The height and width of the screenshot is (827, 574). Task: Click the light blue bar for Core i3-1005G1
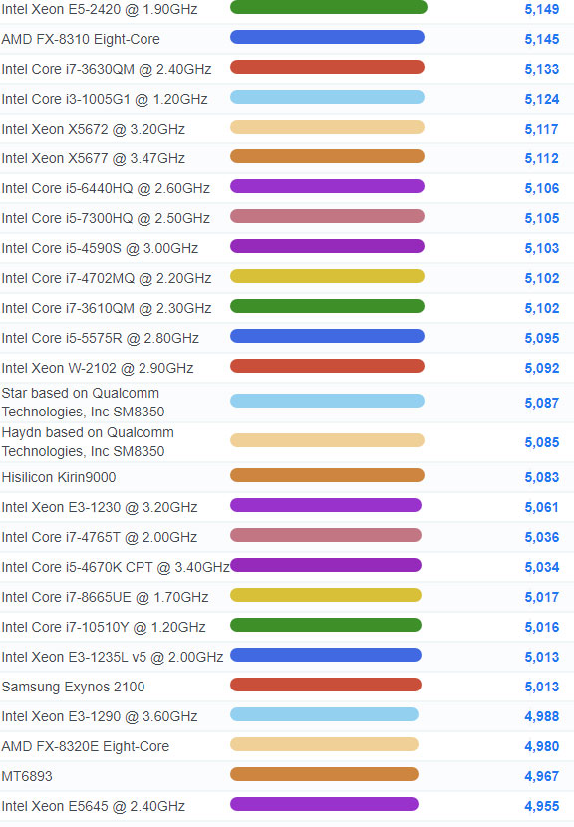pyautogui.click(x=327, y=97)
